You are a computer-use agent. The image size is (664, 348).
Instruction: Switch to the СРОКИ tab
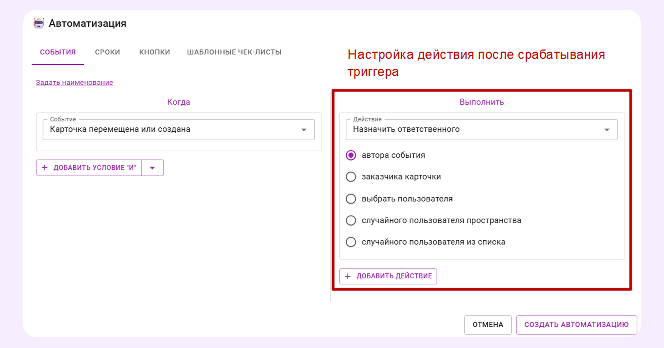[107, 52]
